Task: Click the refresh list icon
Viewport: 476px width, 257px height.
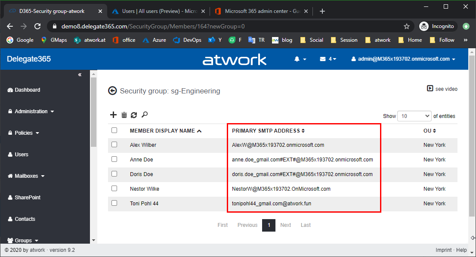Action: point(134,115)
